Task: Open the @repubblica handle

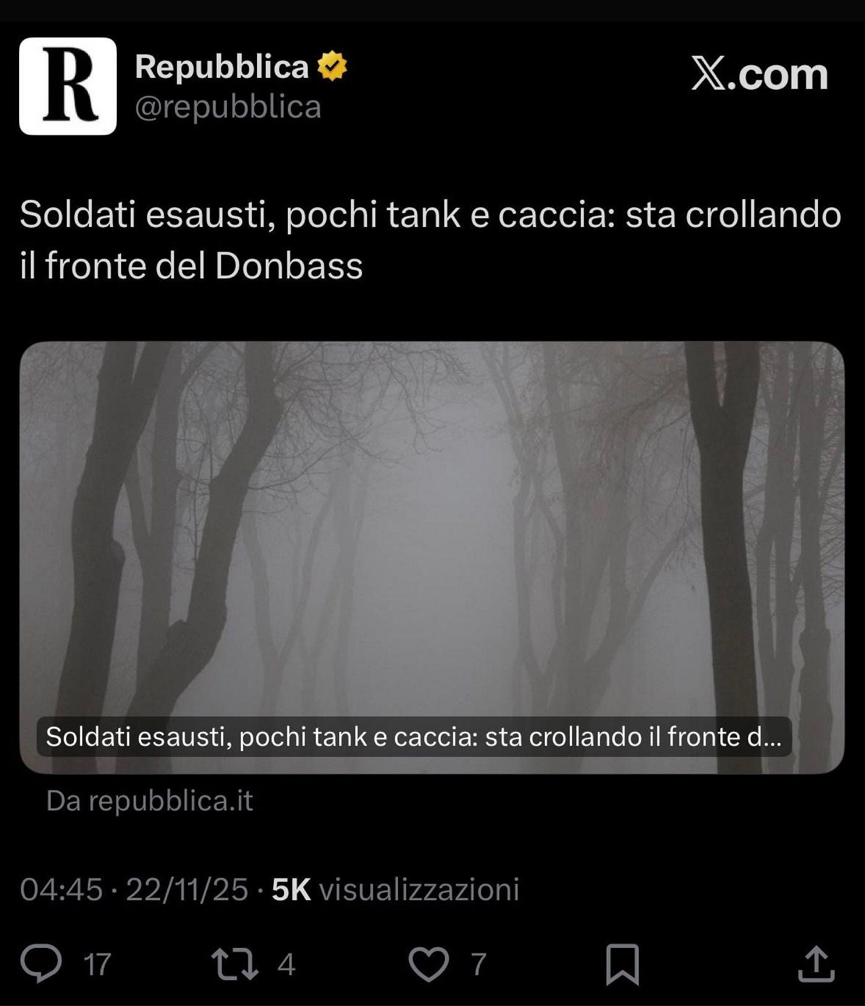Action: [228, 106]
